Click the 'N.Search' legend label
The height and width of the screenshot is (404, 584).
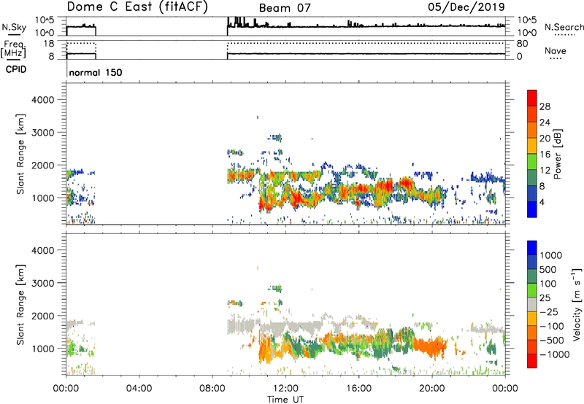[564, 27]
